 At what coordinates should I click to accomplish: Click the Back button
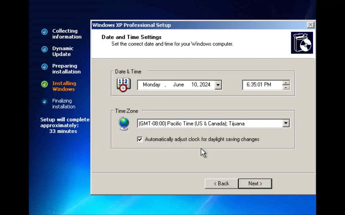pyautogui.click(x=221, y=184)
